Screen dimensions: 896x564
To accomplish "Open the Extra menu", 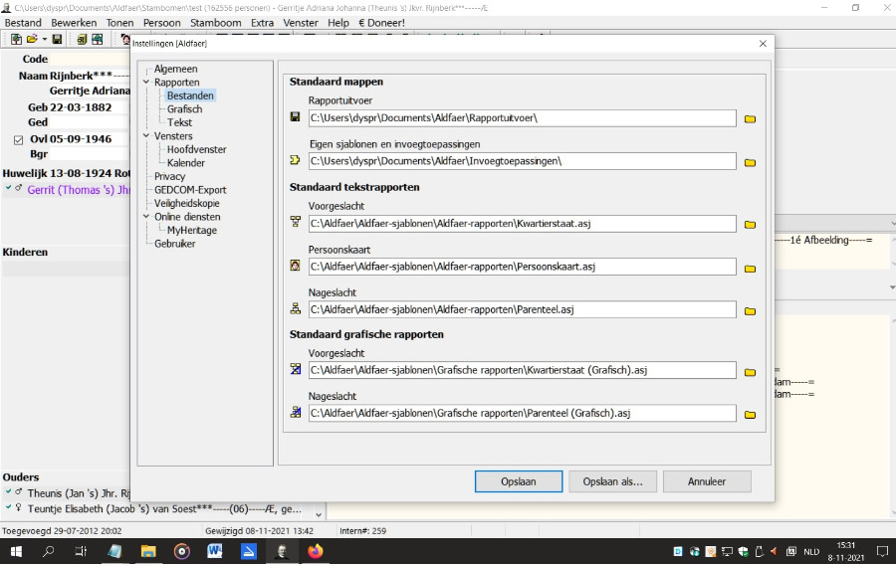I will 262,23.
